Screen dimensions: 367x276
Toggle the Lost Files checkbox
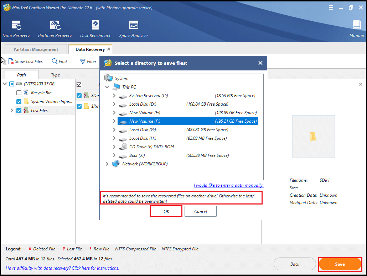pyautogui.click(x=19, y=110)
